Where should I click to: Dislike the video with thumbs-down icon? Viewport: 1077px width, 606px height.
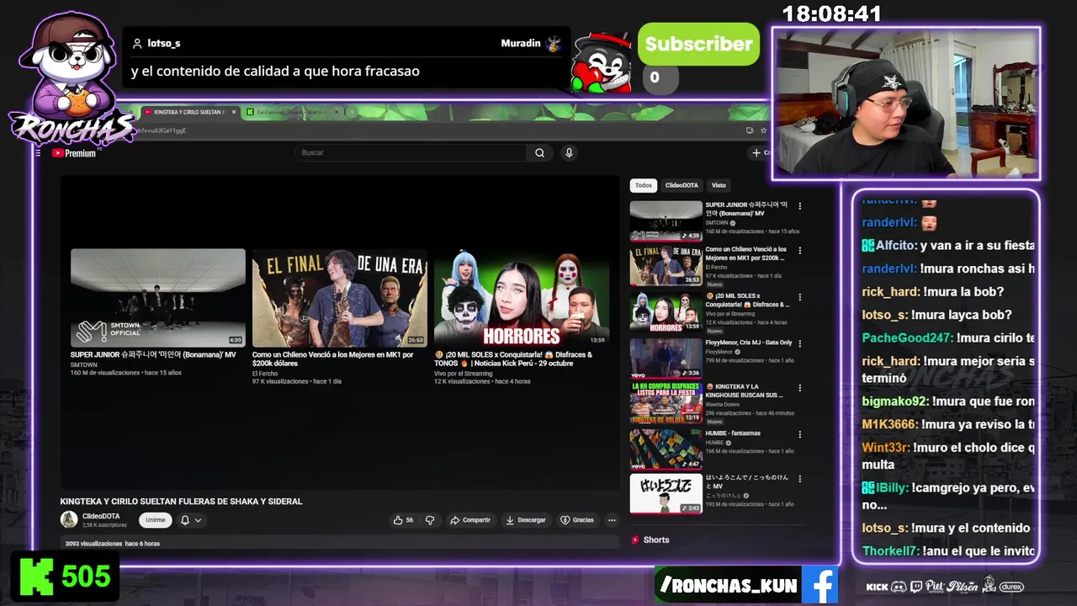coord(430,520)
